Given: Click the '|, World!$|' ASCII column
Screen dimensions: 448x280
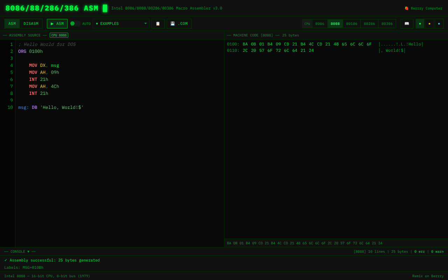Looking at the screenshot, I should pos(392,51).
